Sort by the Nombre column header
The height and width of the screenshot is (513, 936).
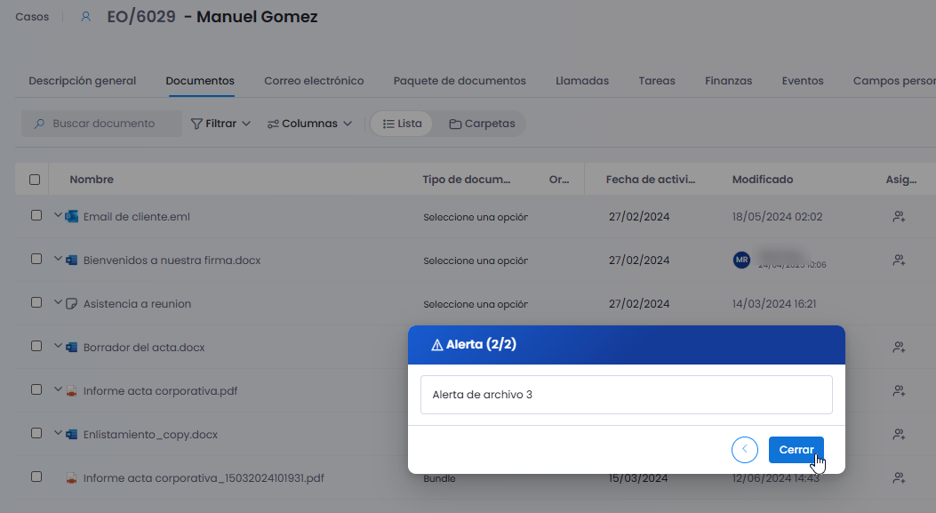tap(92, 180)
